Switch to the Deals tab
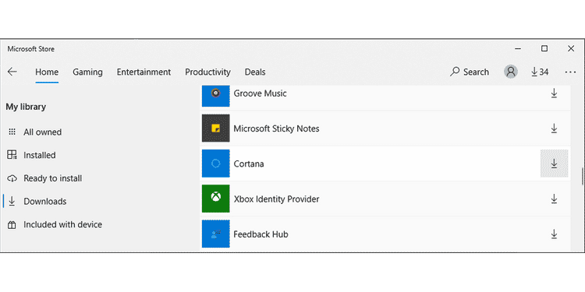Screen dimensions: 585x292 255,72
